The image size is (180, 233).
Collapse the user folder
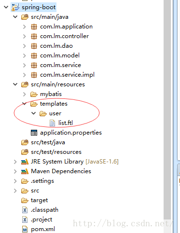point(34,113)
